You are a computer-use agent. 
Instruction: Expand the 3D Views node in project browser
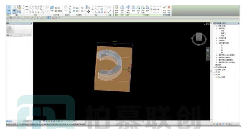click(x=216, y=41)
